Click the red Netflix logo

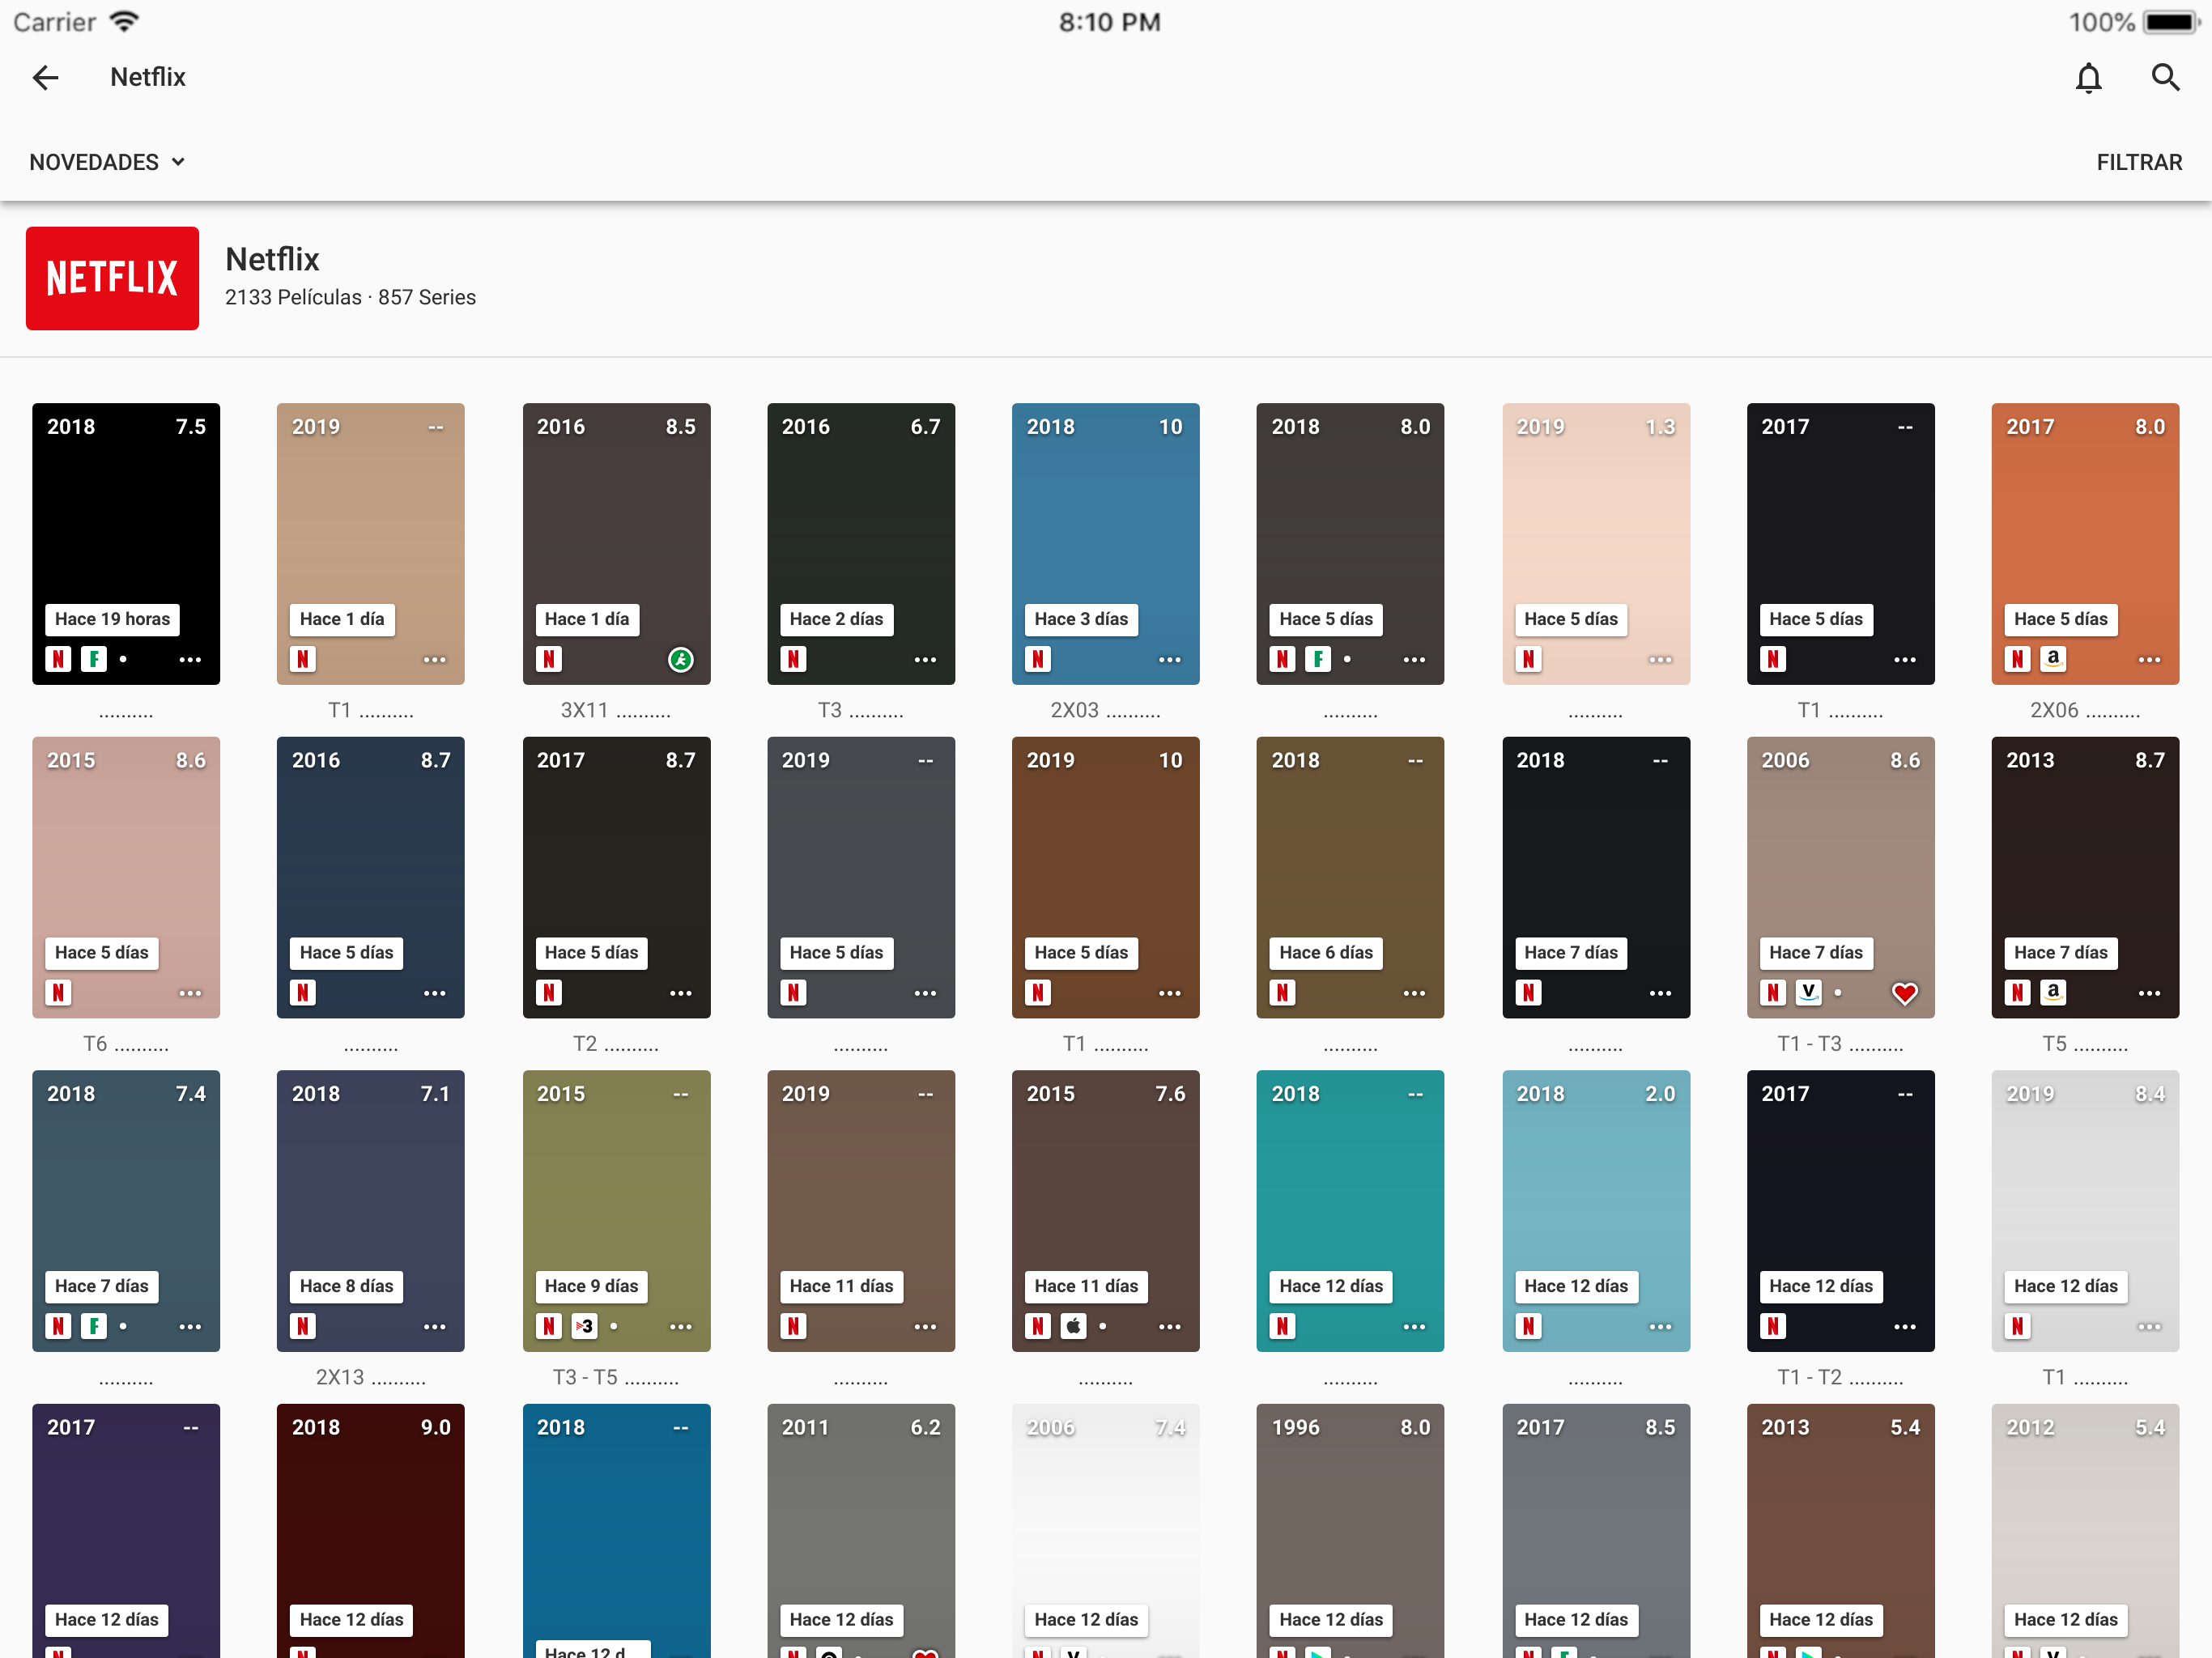pyautogui.click(x=112, y=278)
